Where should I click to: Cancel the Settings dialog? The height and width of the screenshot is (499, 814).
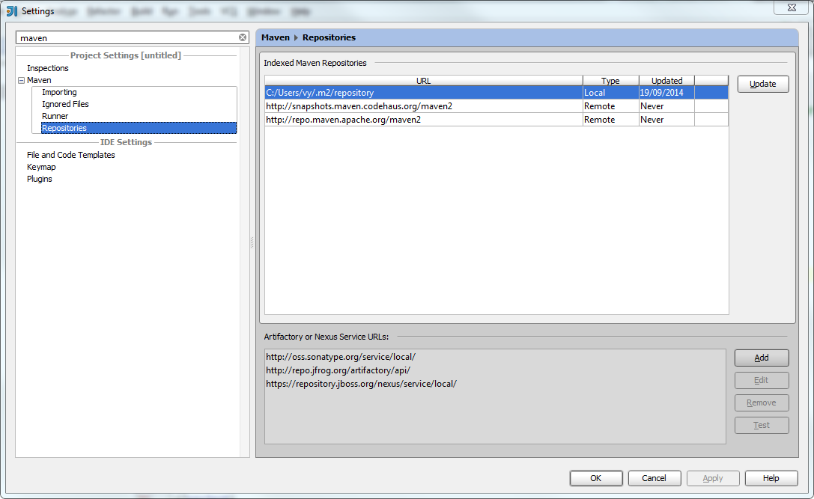(x=654, y=478)
